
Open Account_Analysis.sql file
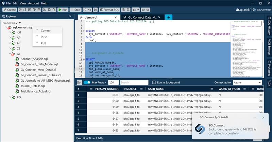[34, 59]
